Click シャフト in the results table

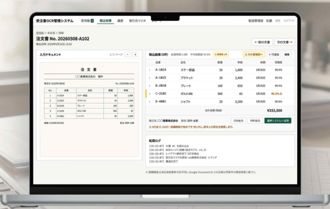(x=186, y=102)
